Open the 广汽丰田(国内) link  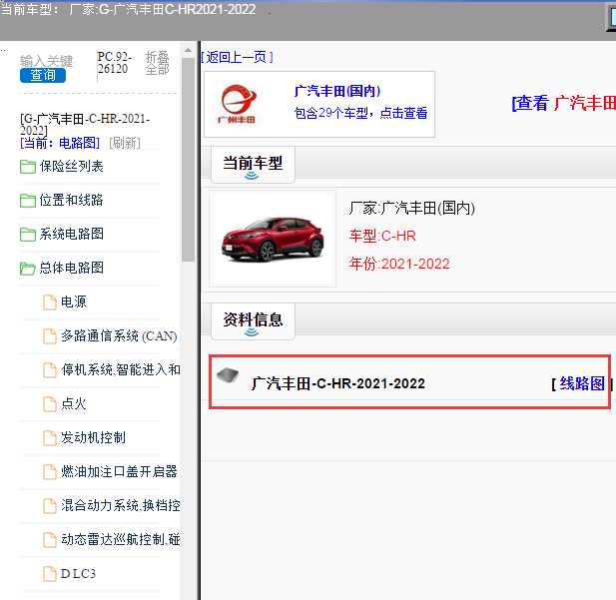tap(337, 91)
